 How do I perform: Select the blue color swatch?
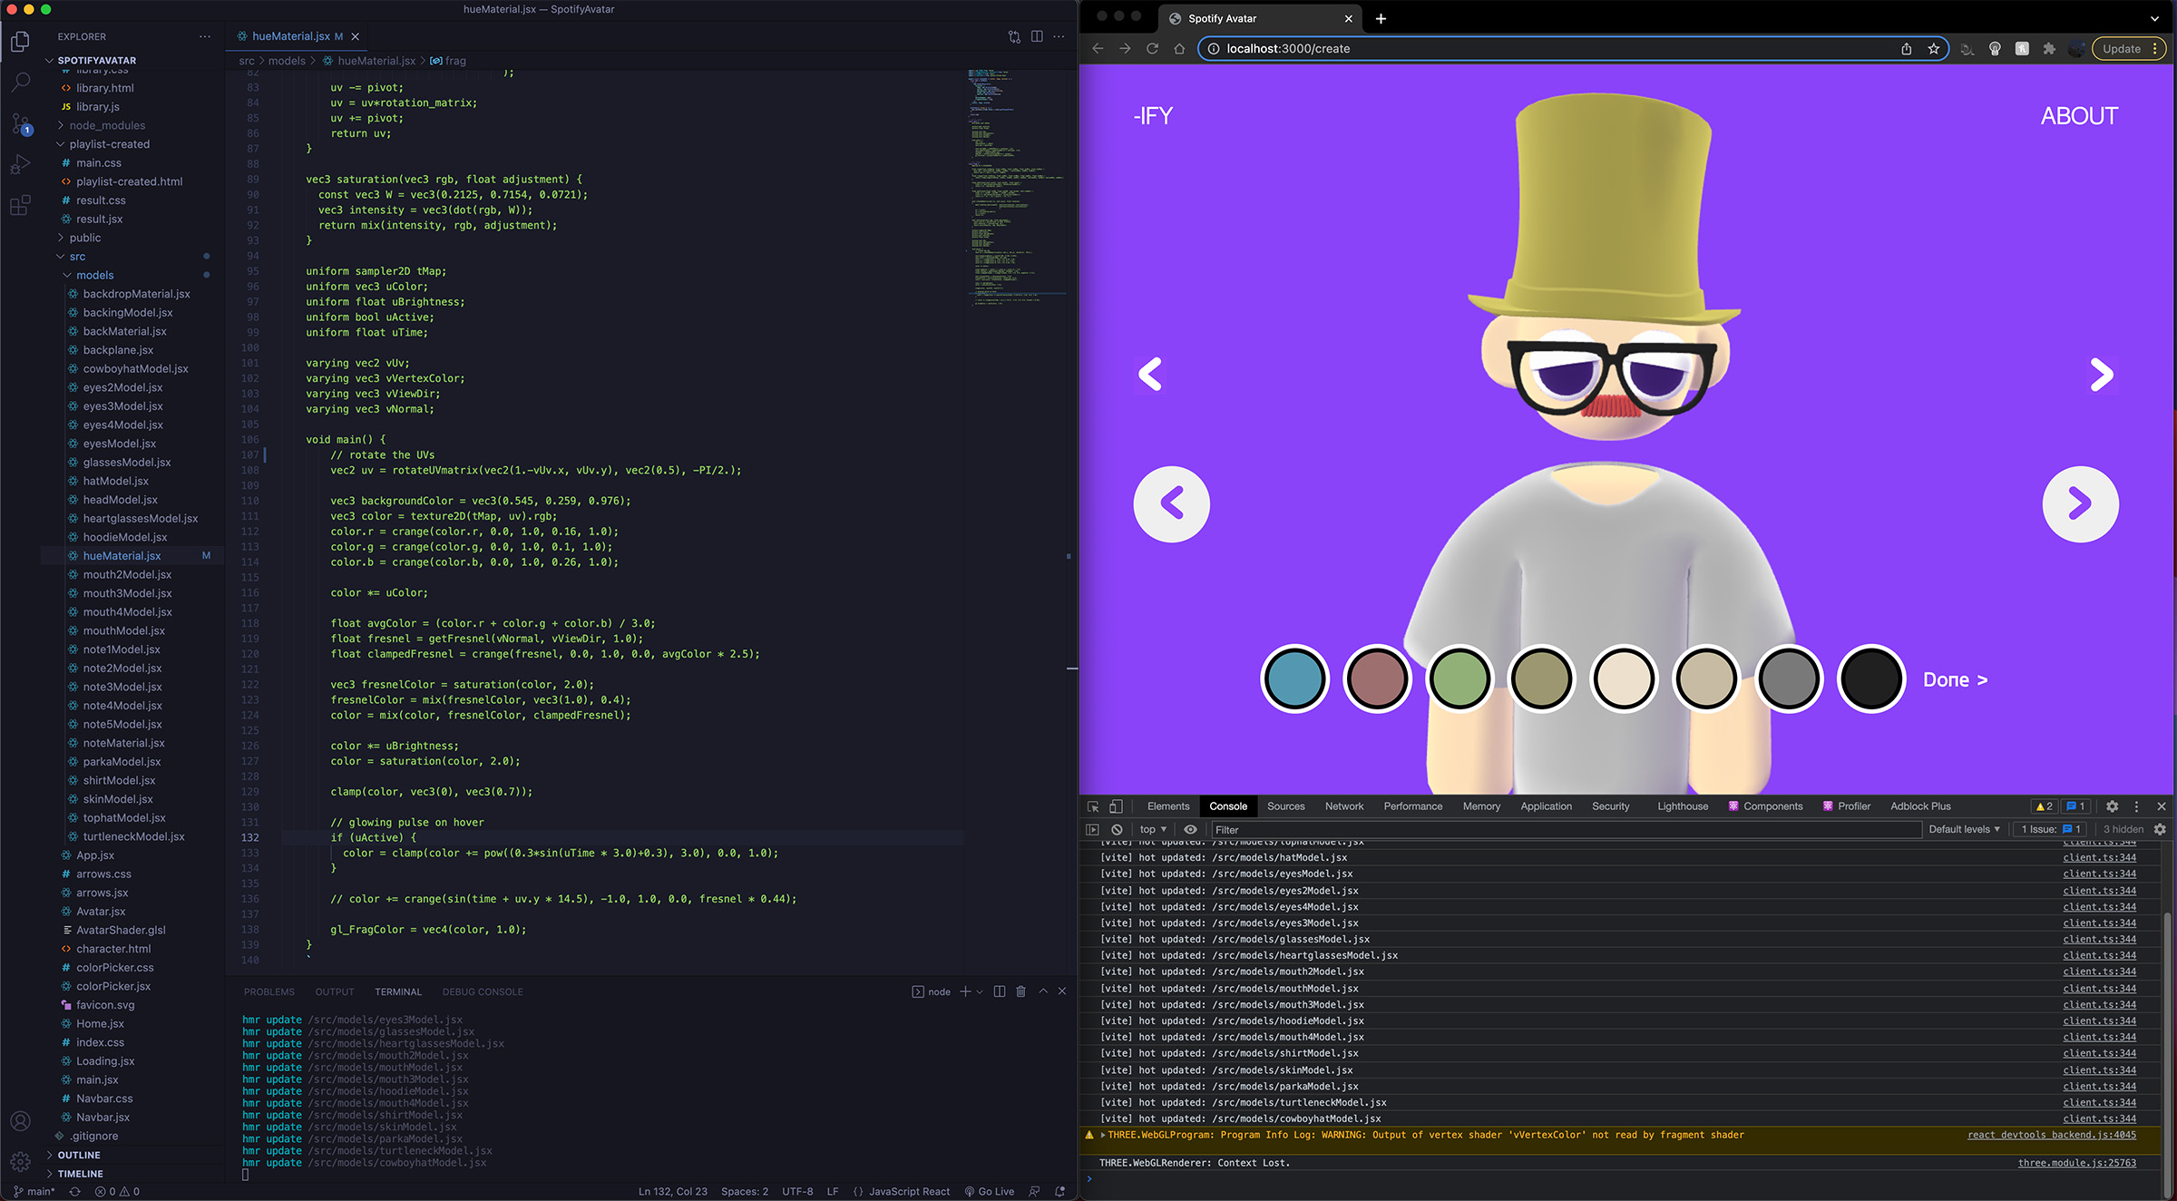click(1295, 679)
